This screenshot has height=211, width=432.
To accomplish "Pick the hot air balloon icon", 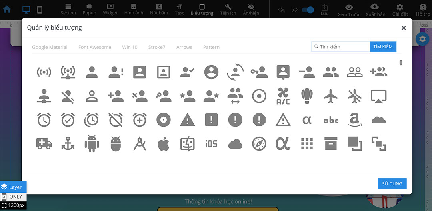I will coord(307,96).
